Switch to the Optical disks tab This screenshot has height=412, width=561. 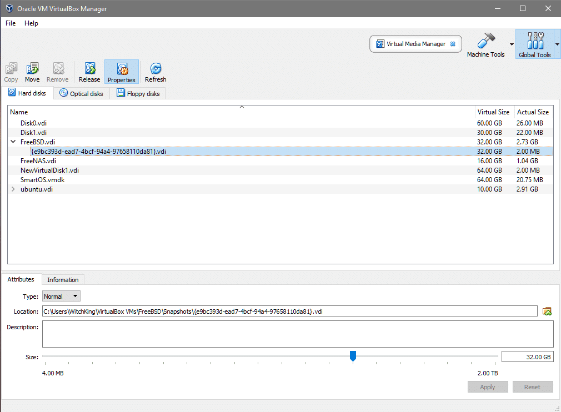point(81,94)
